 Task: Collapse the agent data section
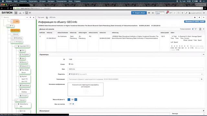[x=203, y=29]
